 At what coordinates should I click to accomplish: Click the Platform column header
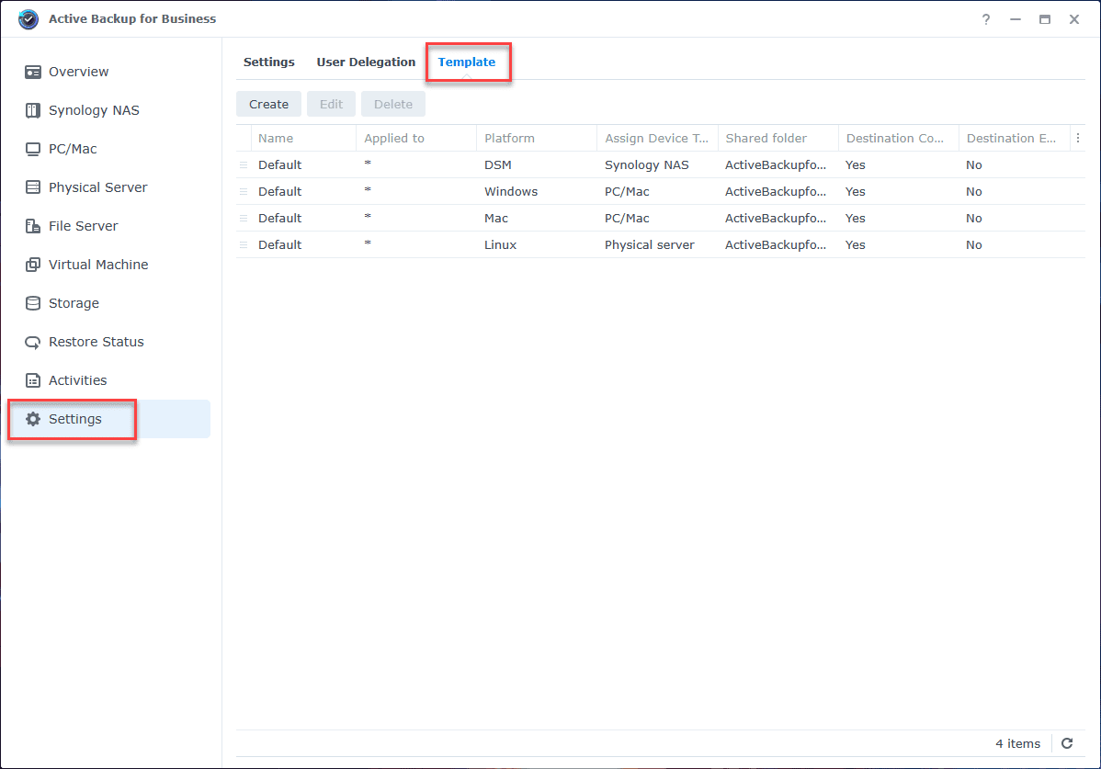[x=537, y=138]
